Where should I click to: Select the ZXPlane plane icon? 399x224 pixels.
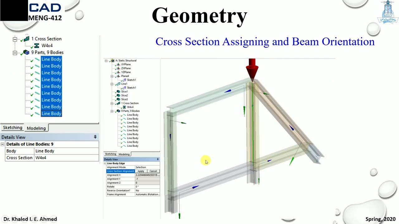click(x=118, y=68)
